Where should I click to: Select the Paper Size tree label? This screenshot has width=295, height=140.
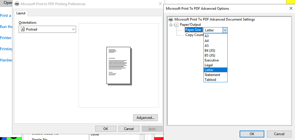pos(194,30)
